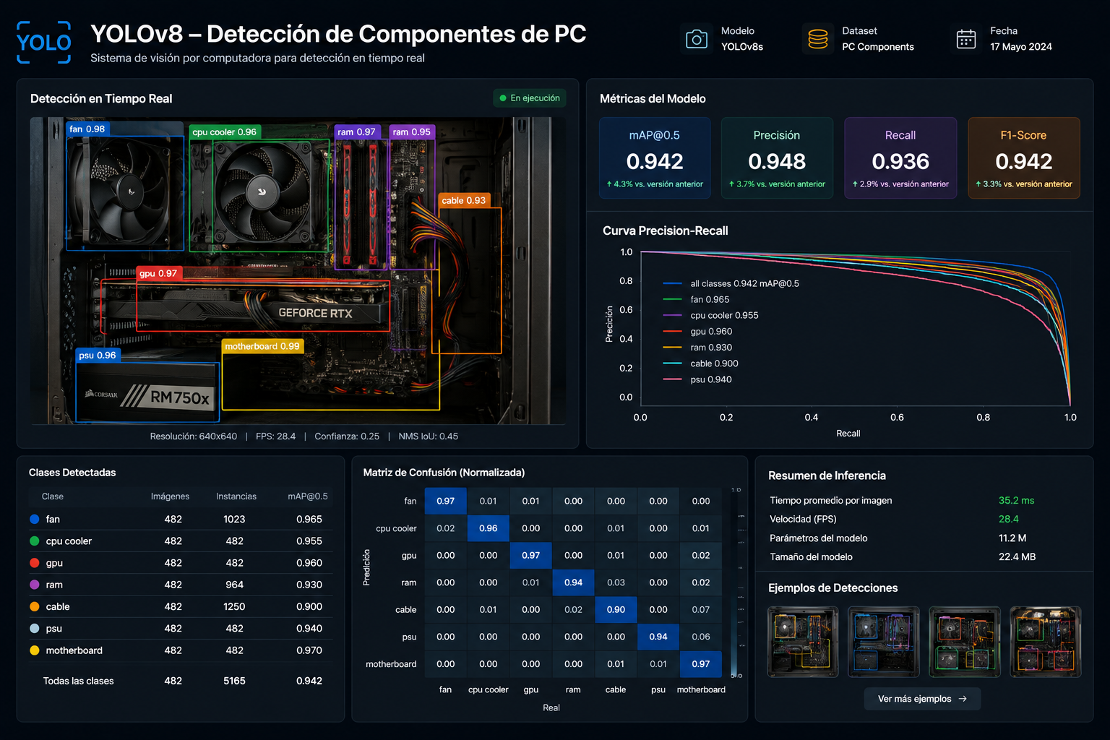Image resolution: width=1110 pixels, height=740 pixels.
Task: Click cable instances value 1250
Action: 234,606
